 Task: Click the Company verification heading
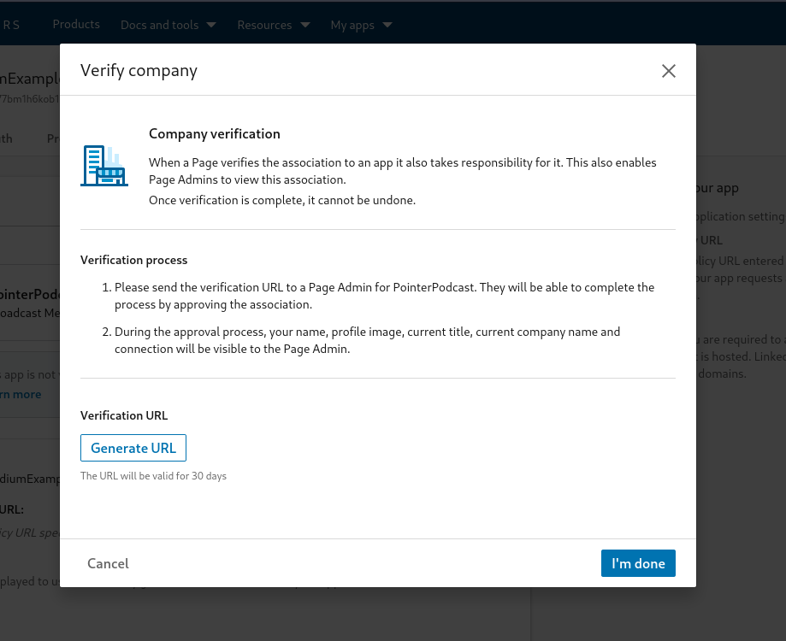215,133
